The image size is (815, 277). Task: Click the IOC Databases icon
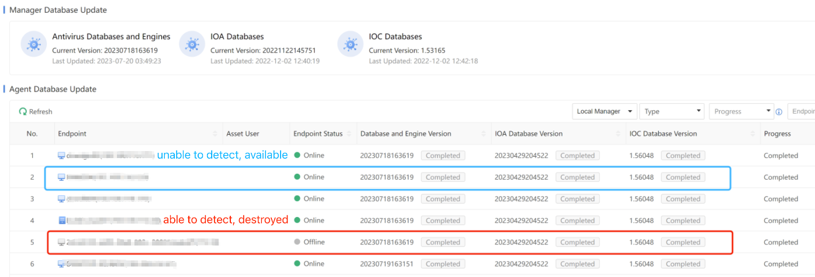pyautogui.click(x=350, y=44)
